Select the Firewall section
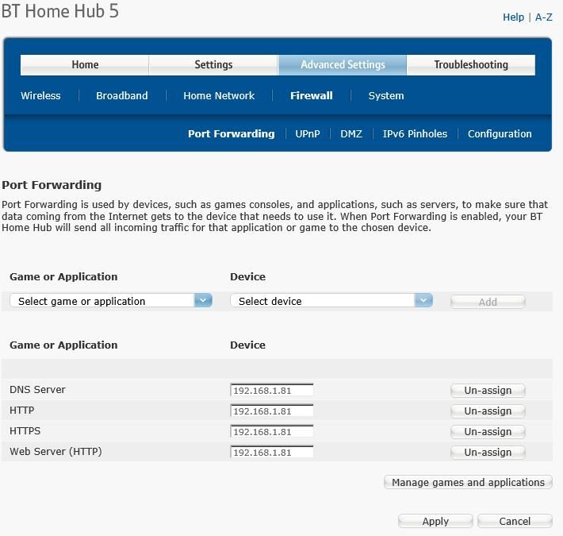This screenshot has height=536, width=563. tap(312, 95)
